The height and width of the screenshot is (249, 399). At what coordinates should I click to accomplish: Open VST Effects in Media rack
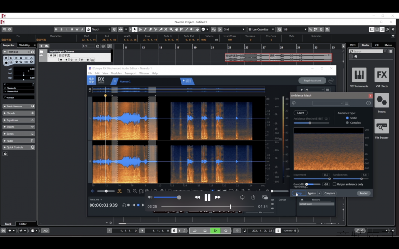(x=381, y=77)
